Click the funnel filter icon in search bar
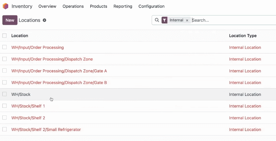The height and width of the screenshot is (141, 276). click(x=164, y=20)
